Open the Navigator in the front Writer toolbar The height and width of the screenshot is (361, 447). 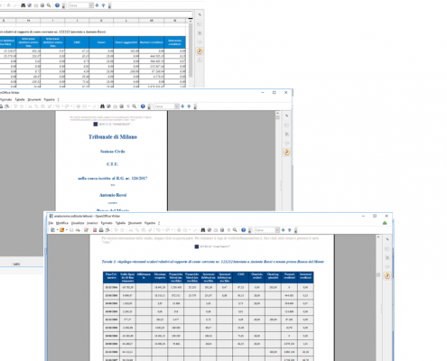210,230
